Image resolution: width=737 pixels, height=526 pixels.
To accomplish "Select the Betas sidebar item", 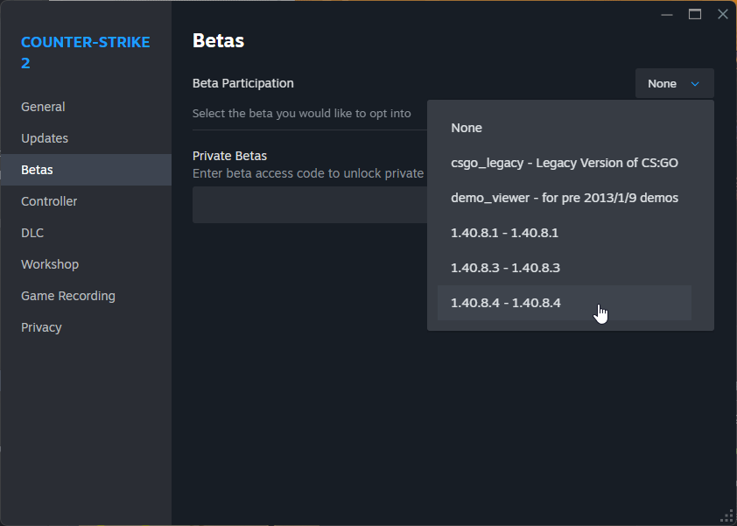I will [37, 170].
